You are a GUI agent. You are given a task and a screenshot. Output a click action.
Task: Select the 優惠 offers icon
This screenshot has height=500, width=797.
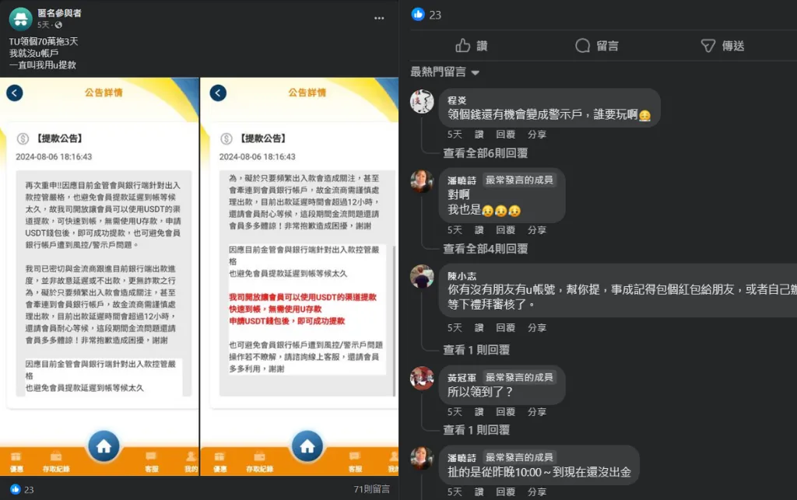16,459
